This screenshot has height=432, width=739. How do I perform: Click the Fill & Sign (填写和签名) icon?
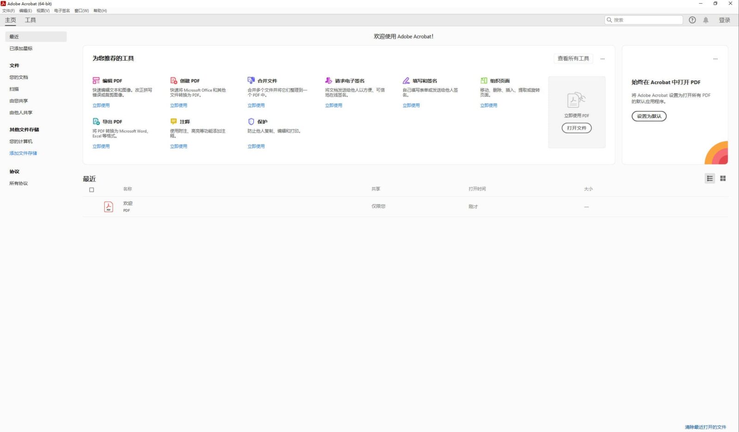click(406, 80)
